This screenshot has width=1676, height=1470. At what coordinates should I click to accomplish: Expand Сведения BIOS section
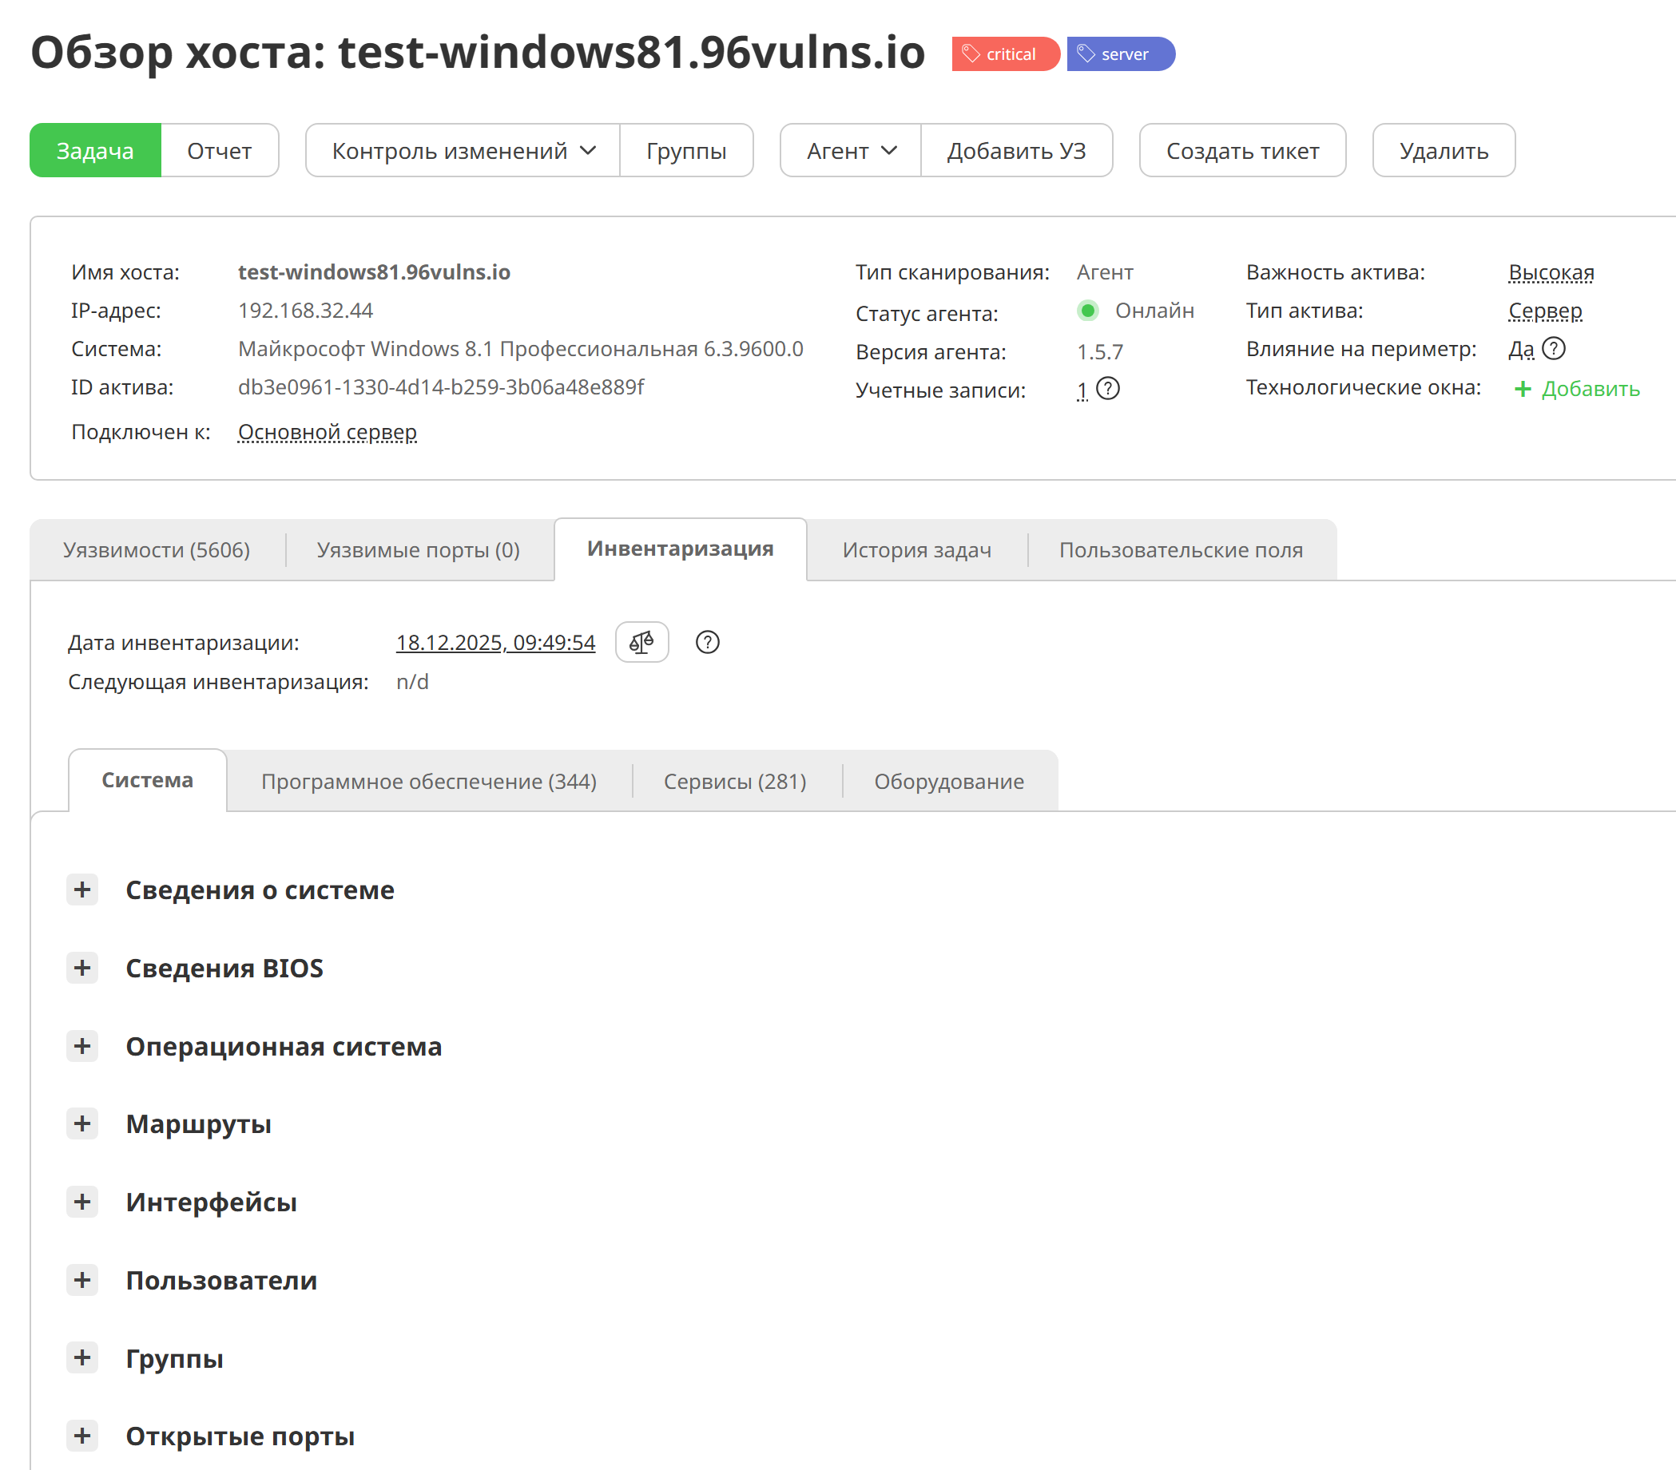(82, 968)
